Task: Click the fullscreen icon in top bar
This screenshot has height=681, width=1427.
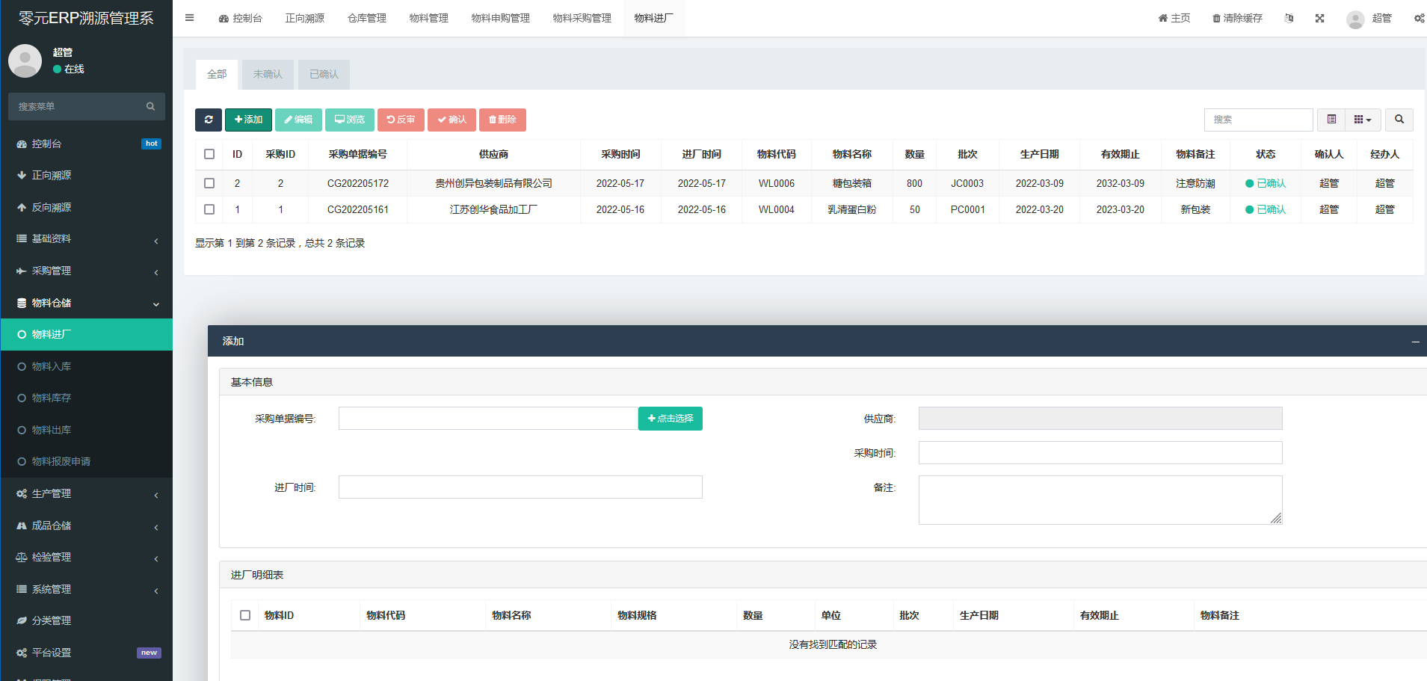Action: pyautogui.click(x=1319, y=18)
